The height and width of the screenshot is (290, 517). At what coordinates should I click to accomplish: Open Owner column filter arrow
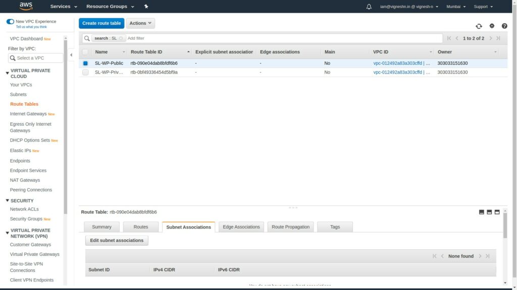(x=495, y=52)
